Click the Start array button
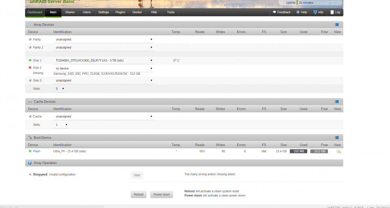The height and width of the screenshot is (208, 390). (137, 175)
